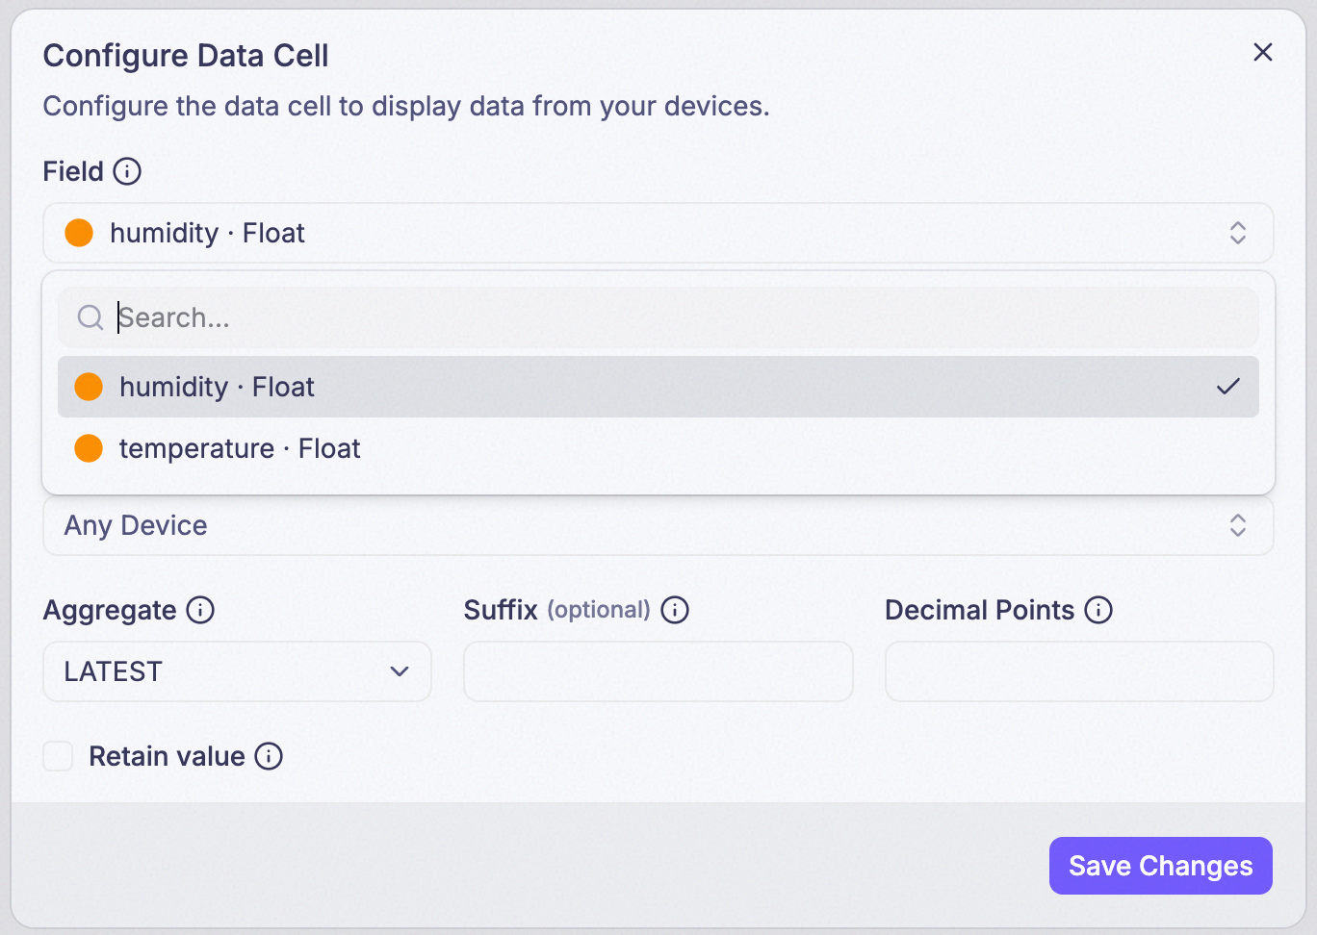The height and width of the screenshot is (935, 1317).
Task: Choose the temperature · Float option
Action: click(658, 448)
